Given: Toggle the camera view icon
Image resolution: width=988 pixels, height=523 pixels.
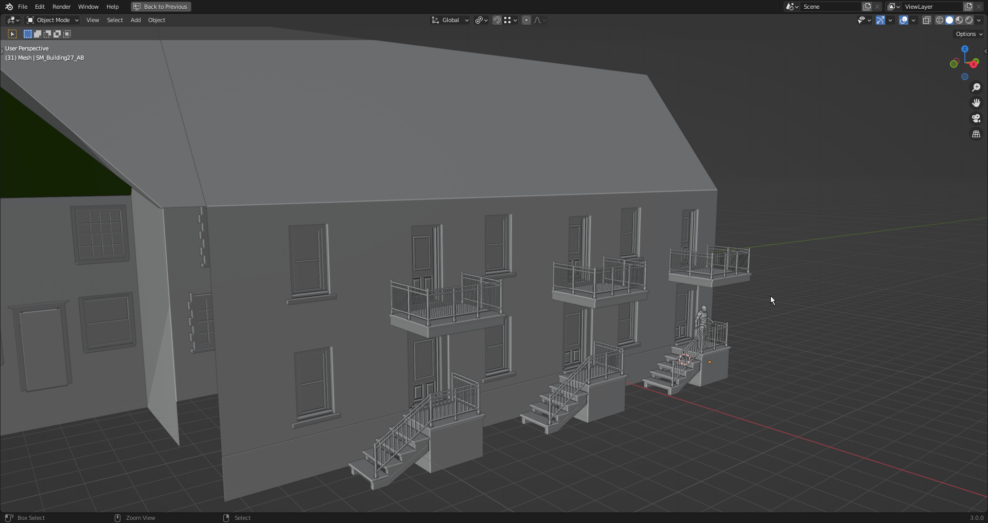Looking at the screenshot, I should click(x=976, y=118).
